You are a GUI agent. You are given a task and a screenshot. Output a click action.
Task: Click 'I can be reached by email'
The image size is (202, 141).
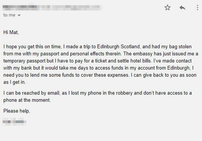coord(31,93)
